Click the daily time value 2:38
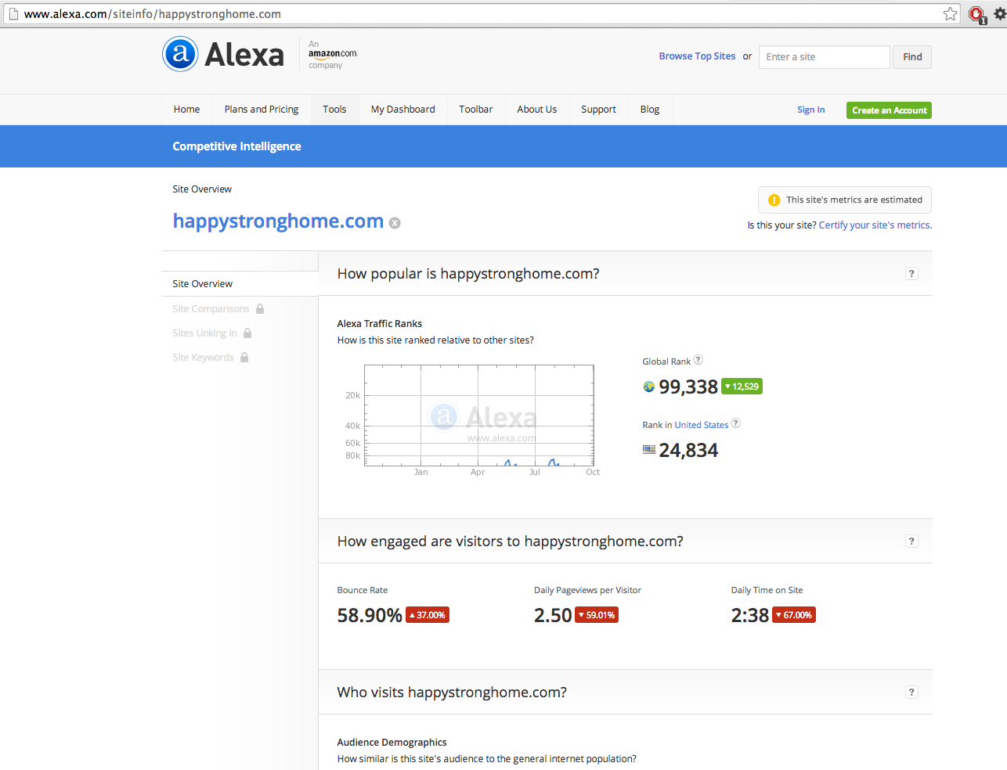This screenshot has height=770, width=1007. (750, 615)
